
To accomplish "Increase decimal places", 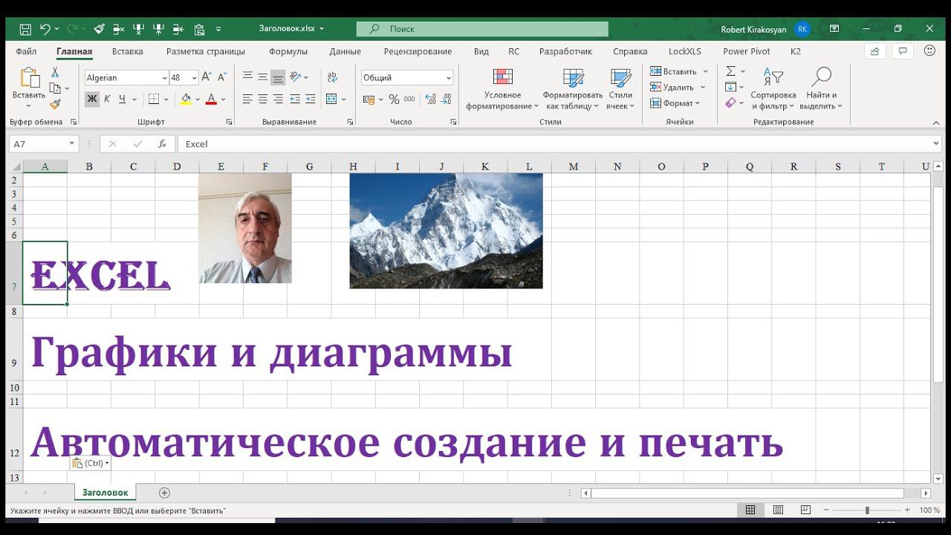I will 431,99.
